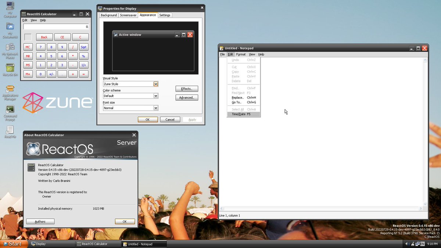The height and width of the screenshot is (248, 441).
Task: Switch to the Background tab
Action: pos(109,15)
